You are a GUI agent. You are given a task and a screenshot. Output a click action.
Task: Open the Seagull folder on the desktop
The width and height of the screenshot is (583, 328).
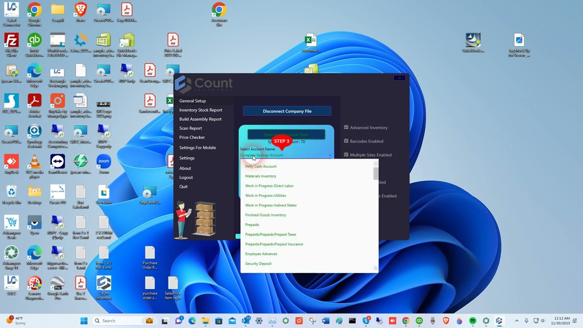click(x=57, y=13)
